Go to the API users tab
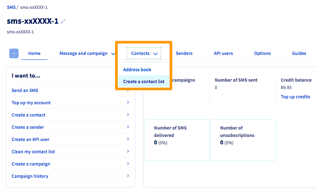The width and height of the screenshot is (317, 190). [223, 53]
